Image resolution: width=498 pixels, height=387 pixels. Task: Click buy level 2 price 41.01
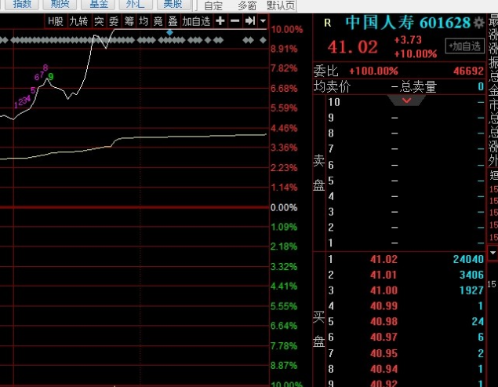coord(383,275)
